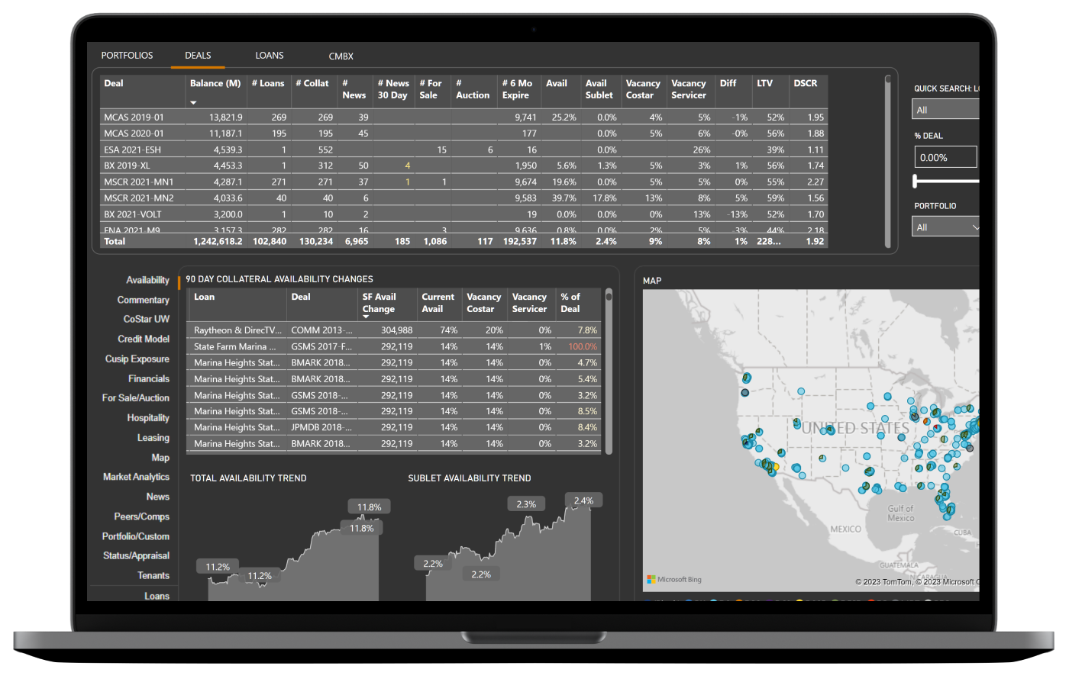The image size is (1069, 682).
Task: Select the MCAS 2019-01 deal row
Action: click(x=134, y=117)
